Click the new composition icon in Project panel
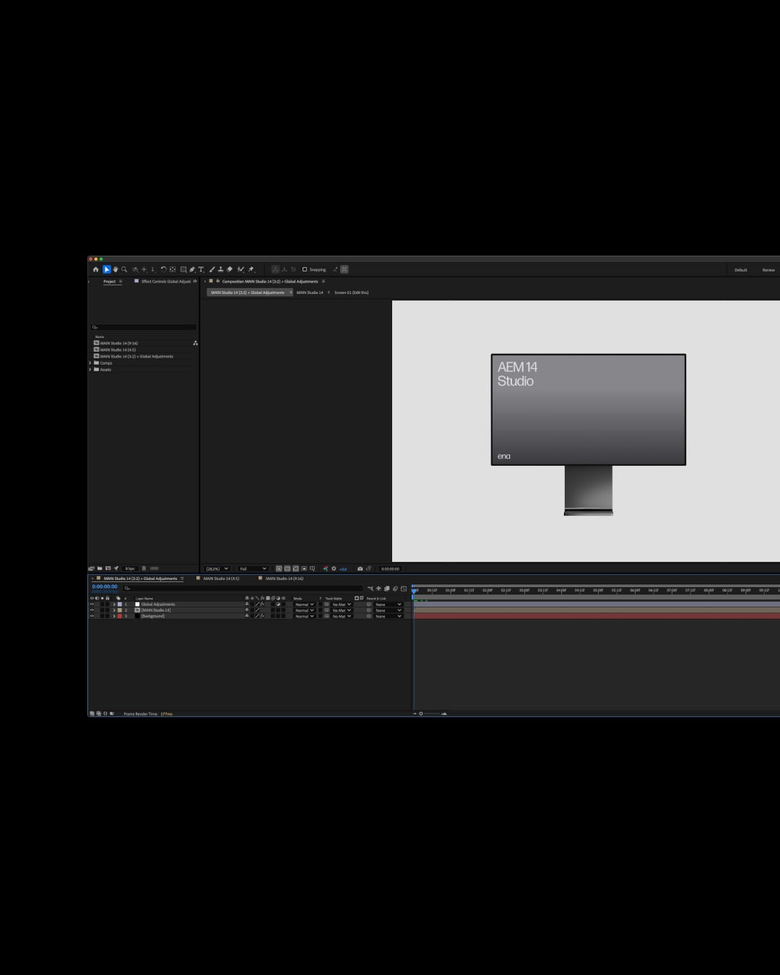The height and width of the screenshot is (975, 780). pyautogui.click(x=108, y=568)
